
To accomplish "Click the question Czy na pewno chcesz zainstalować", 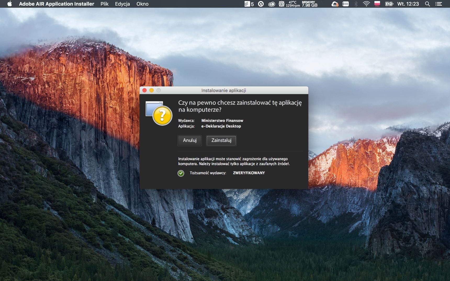I will (240, 106).
